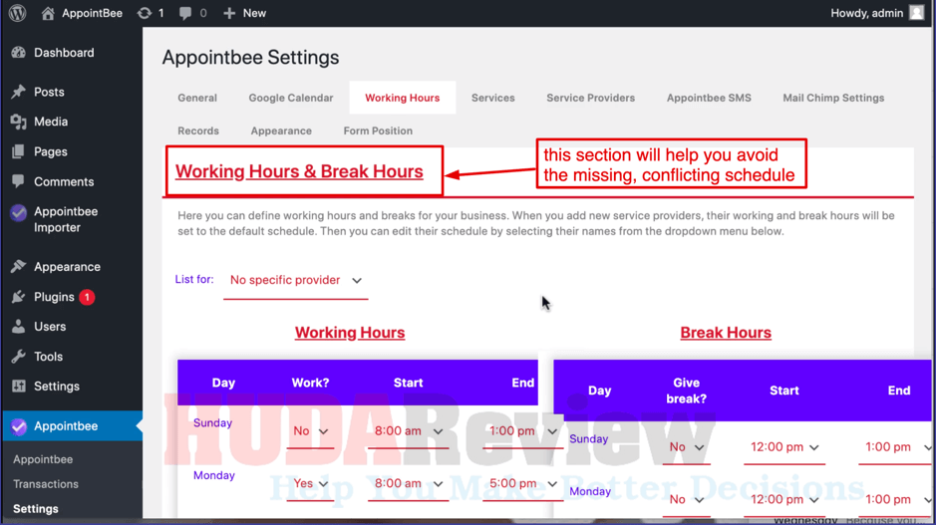
Task: Open the admin avatar icon
Action: (x=916, y=13)
